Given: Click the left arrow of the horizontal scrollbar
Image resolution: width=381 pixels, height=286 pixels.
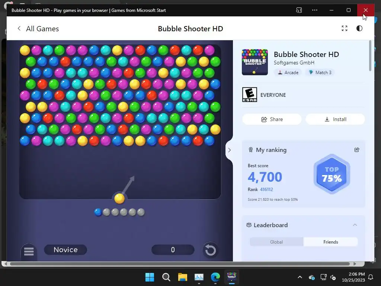Looking at the screenshot, I should pyautogui.click(x=5, y=264).
